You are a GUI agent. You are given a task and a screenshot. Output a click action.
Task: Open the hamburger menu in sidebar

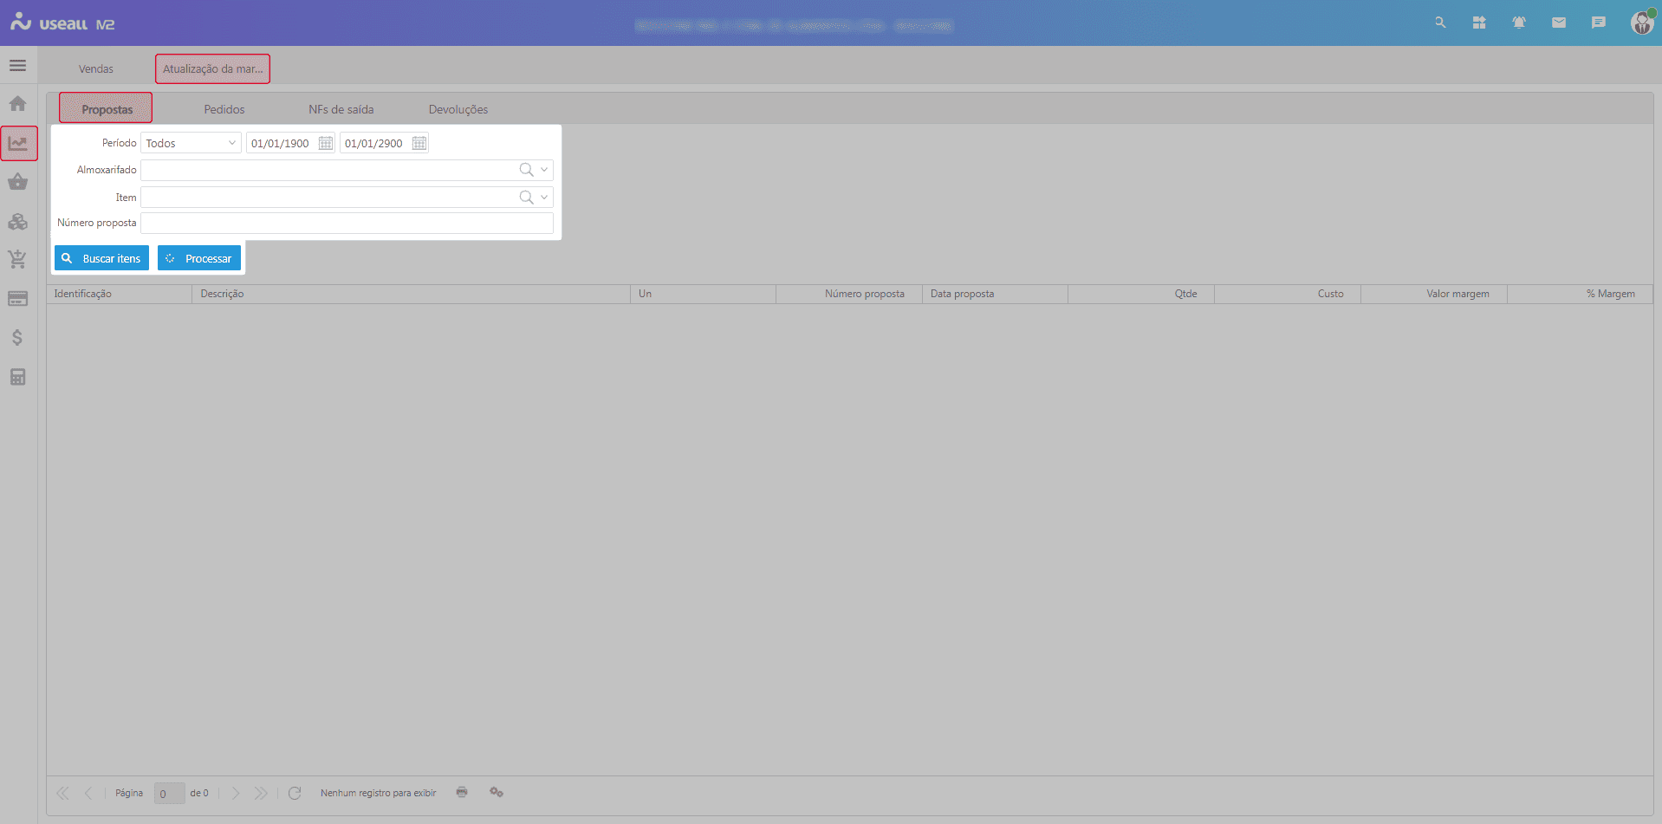coord(17,66)
